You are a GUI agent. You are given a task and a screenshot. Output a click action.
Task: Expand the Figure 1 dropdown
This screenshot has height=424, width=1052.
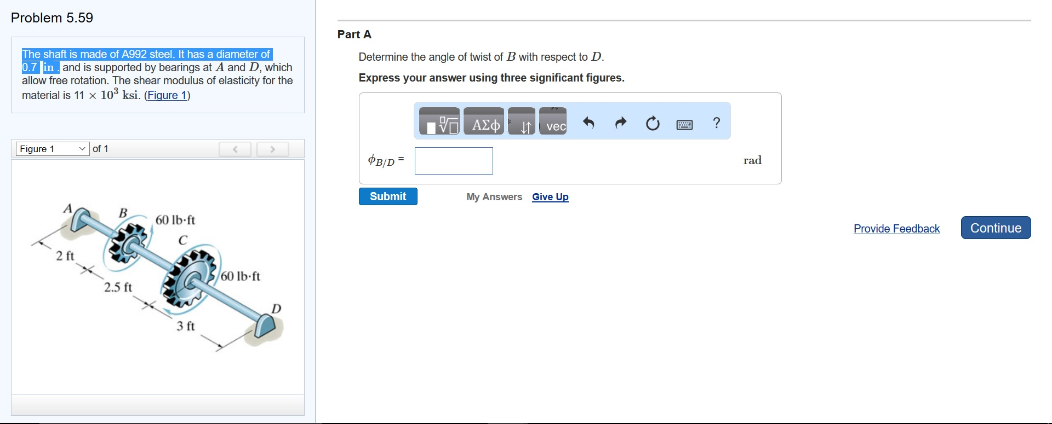[x=52, y=149]
